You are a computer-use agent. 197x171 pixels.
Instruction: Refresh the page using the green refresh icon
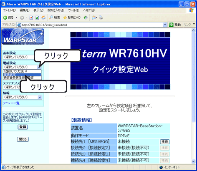point(37,18)
